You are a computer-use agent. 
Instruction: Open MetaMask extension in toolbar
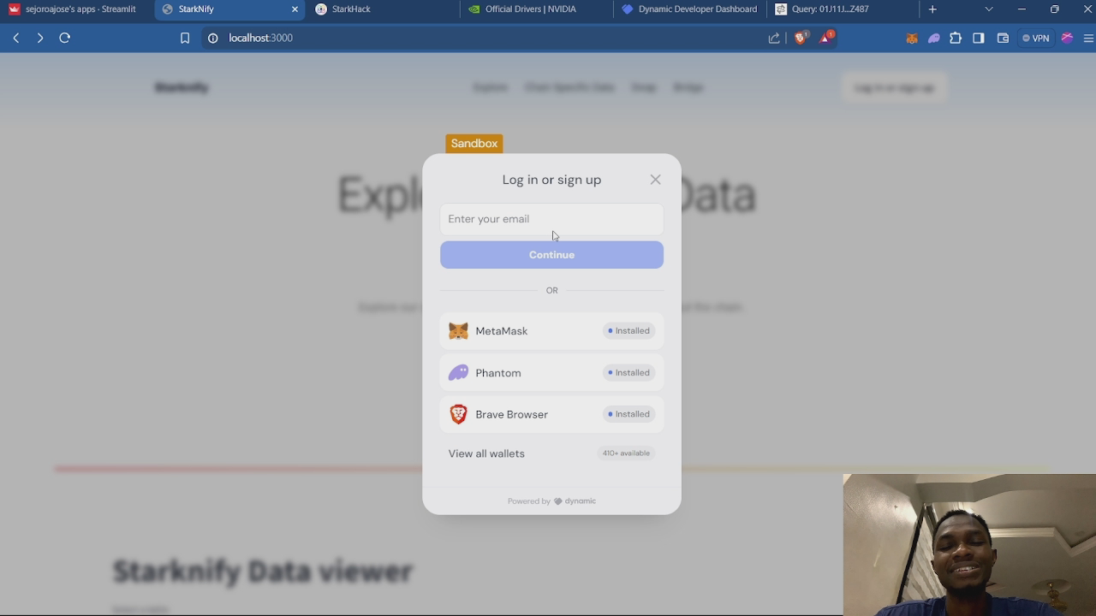pyautogui.click(x=912, y=38)
